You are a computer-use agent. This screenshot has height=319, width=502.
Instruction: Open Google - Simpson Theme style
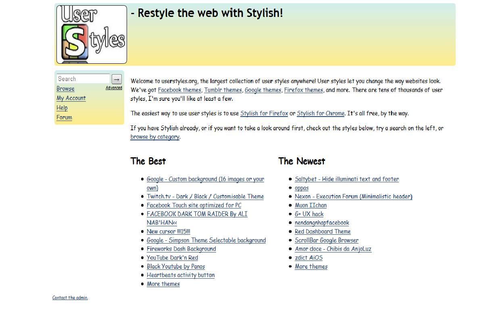(x=206, y=240)
